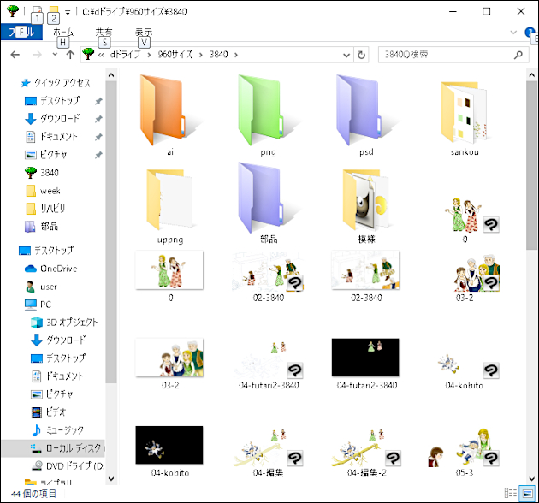Expand the address bar history dropdown
The image size is (539, 503).
pos(346,55)
